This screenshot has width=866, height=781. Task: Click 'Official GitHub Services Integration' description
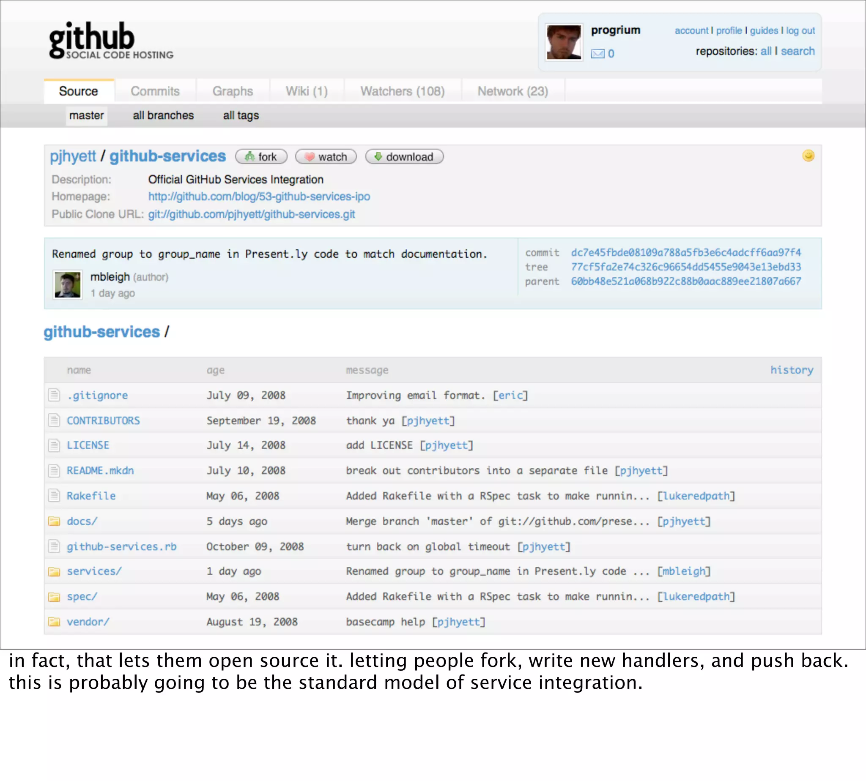[x=236, y=179]
